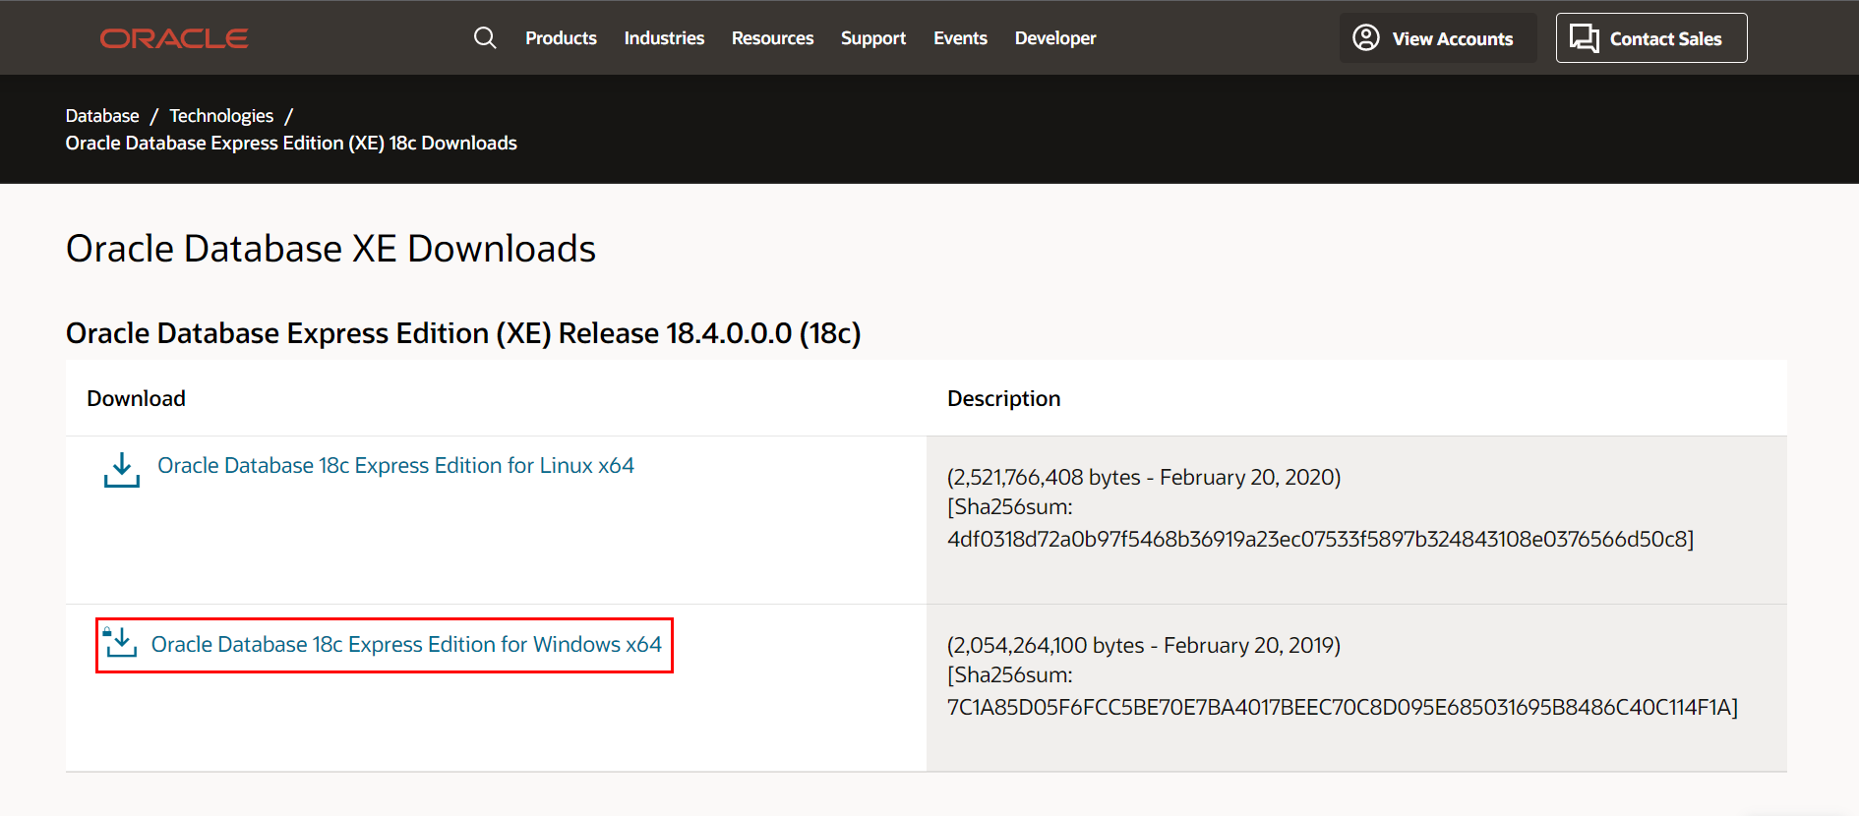Click the Description column header
The width and height of the screenshot is (1859, 816).
(1003, 399)
